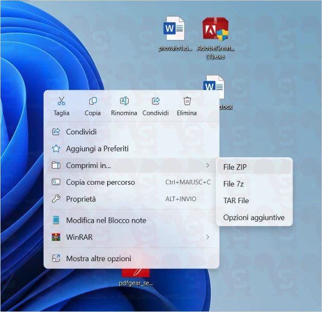Image resolution: width=322 pixels, height=312 pixels.
Task: Click the Rinomina icon
Action: point(124,101)
